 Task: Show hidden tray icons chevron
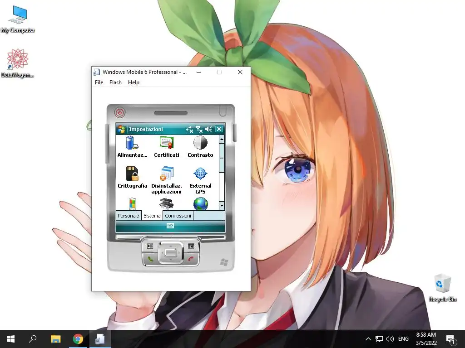[368, 339]
